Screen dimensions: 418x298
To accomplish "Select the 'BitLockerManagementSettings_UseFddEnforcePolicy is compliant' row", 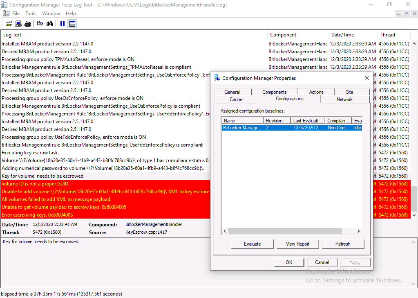I will point(106,145).
